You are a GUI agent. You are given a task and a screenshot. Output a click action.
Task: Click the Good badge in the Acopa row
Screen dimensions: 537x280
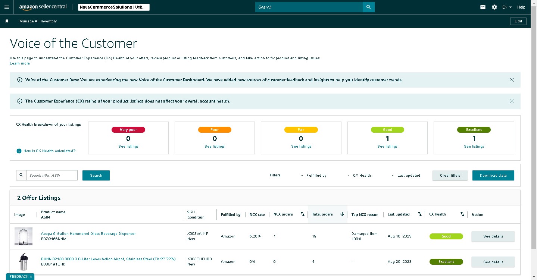point(446,236)
